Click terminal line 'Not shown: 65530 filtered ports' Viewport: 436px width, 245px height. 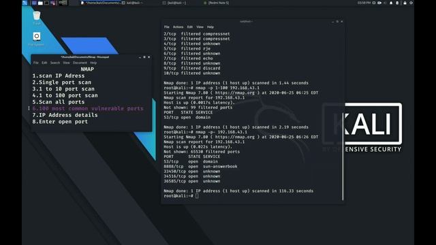202,152
